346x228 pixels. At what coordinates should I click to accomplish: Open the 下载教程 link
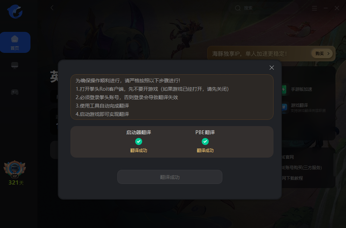pyautogui.click(x=292, y=178)
